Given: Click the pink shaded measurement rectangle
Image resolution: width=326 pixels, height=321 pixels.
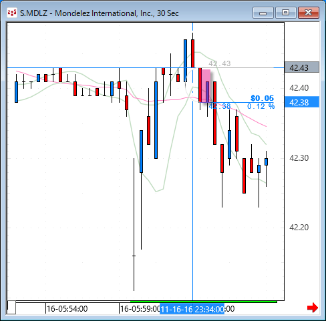Looking at the screenshot, I should tap(206, 86).
